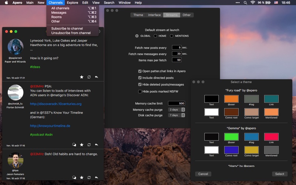Open Disk cache purge dropdown
This screenshot has width=296, height=185.
click(x=176, y=115)
